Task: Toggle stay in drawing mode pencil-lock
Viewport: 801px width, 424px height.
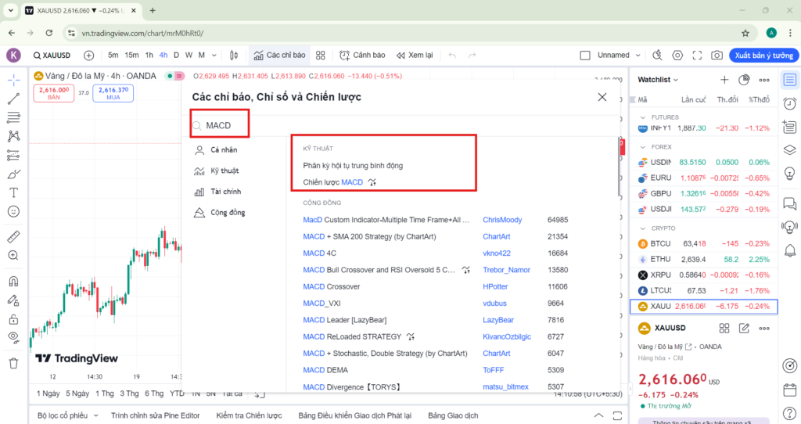Action: point(14,300)
